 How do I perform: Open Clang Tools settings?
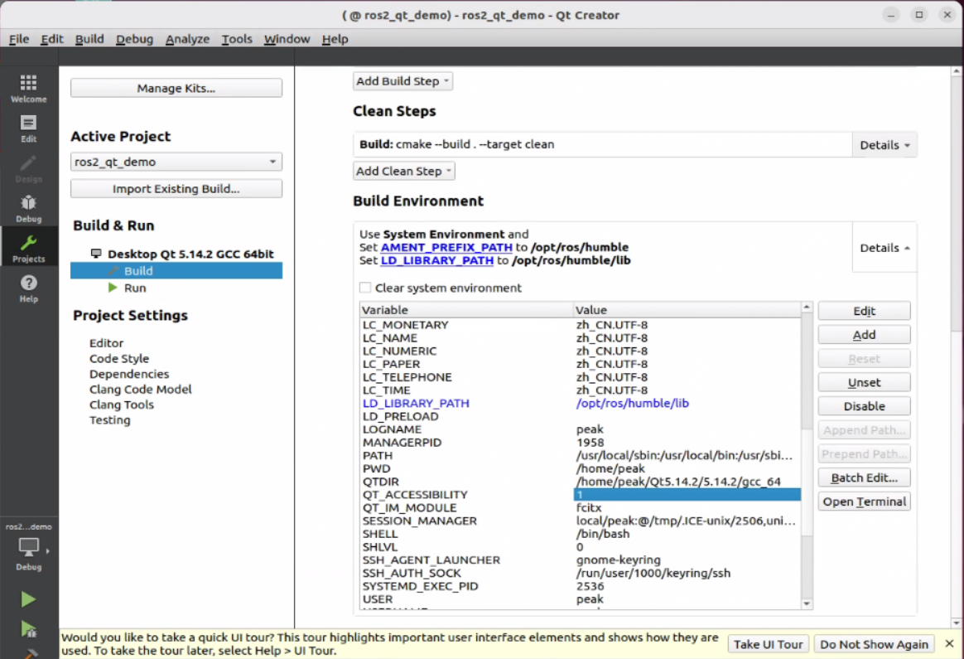122,405
